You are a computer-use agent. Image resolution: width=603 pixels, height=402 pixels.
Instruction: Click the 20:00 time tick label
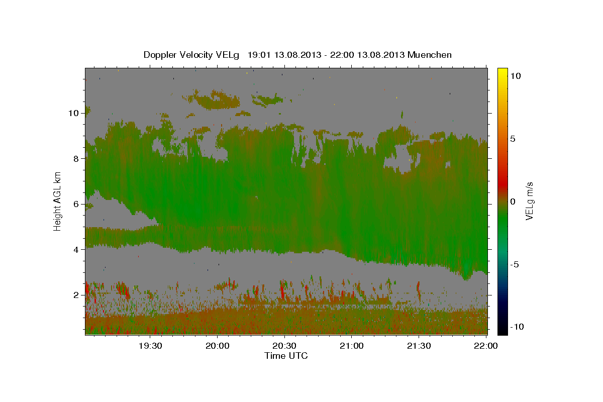(218, 346)
